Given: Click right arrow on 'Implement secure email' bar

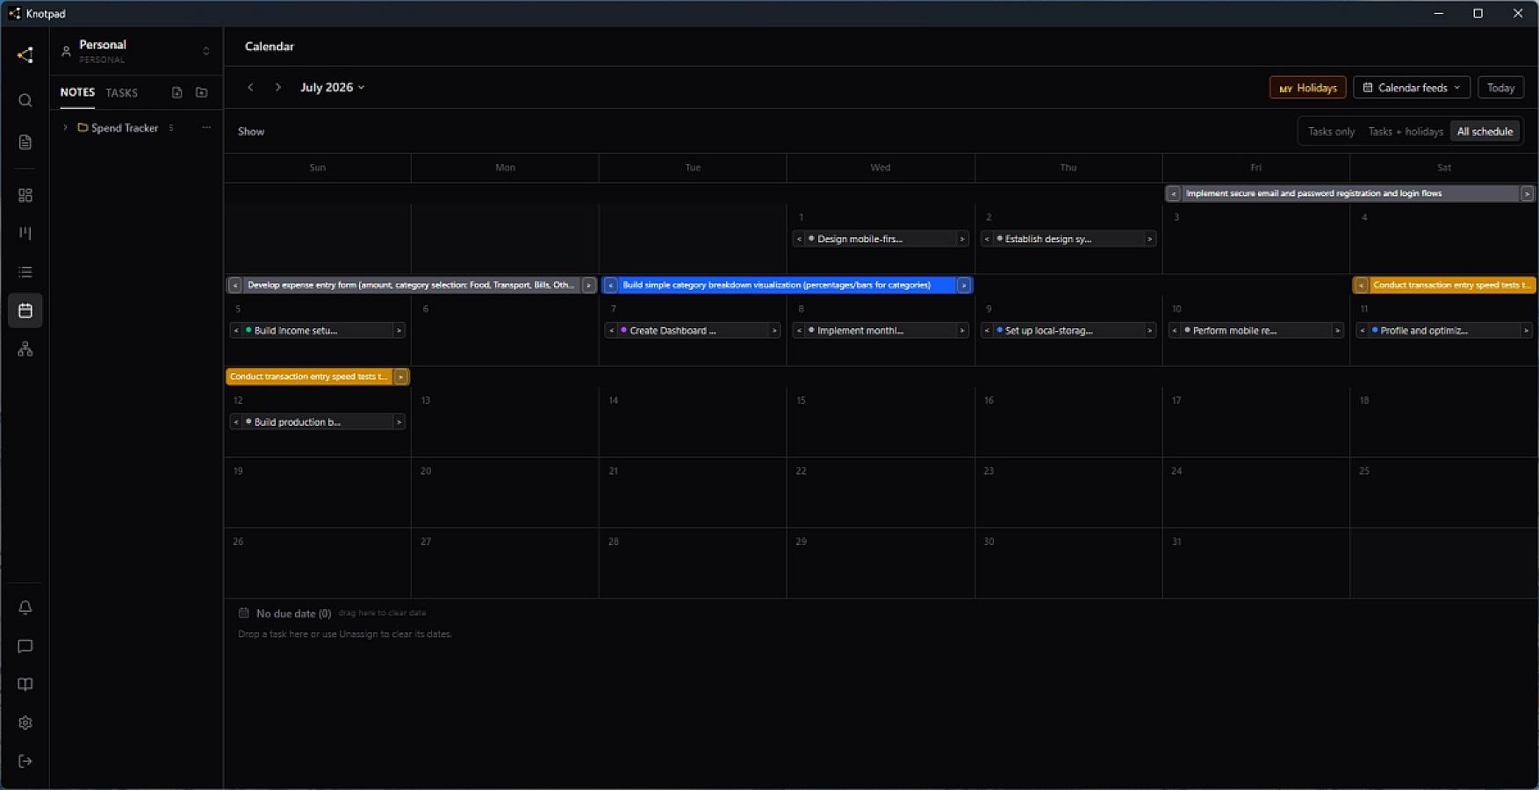Looking at the screenshot, I should click(1528, 194).
